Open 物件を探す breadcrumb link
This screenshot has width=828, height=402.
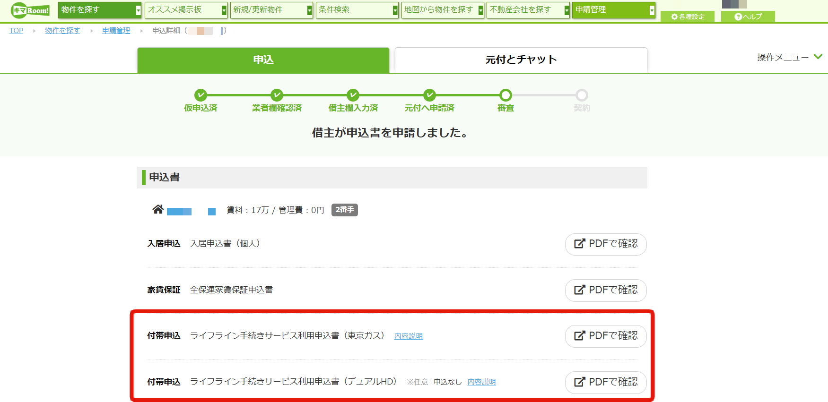point(62,31)
